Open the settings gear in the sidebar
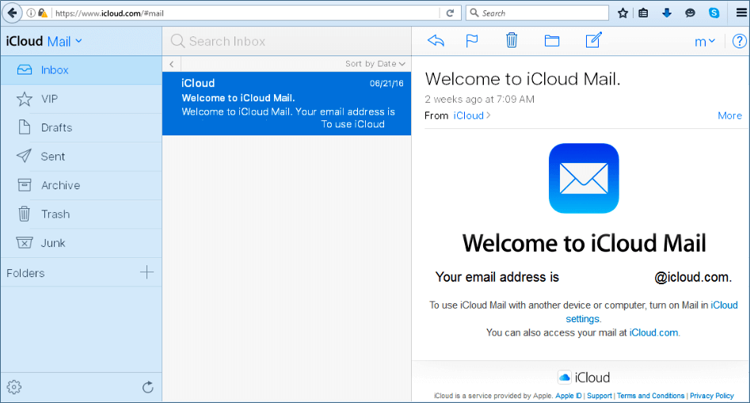The width and height of the screenshot is (750, 403). click(x=14, y=386)
